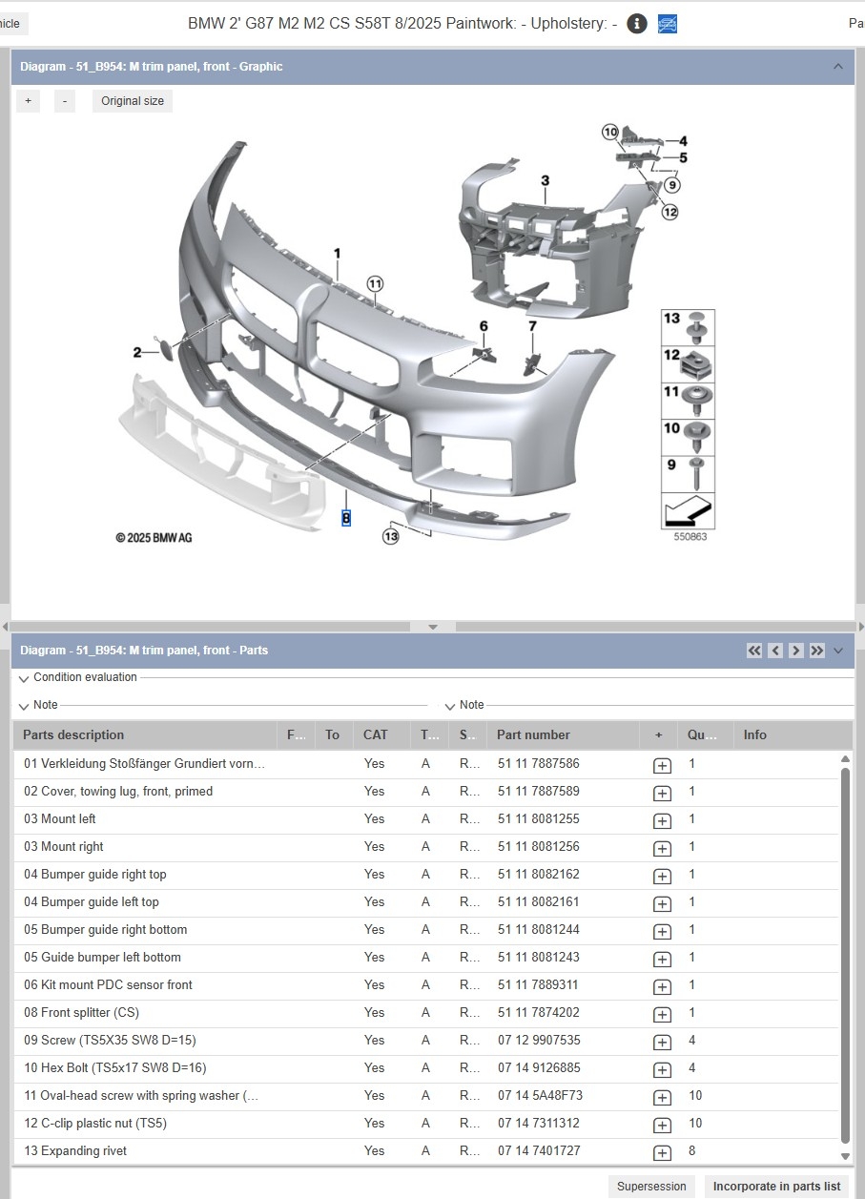Screen dimensions: 865x1199
Task: Zoom out the diagram with the - button
Action: [x=64, y=101]
